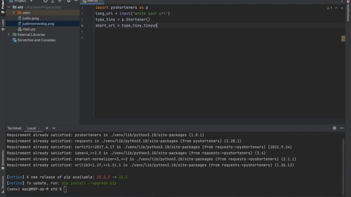Expand External Libraries node

point(9,34)
